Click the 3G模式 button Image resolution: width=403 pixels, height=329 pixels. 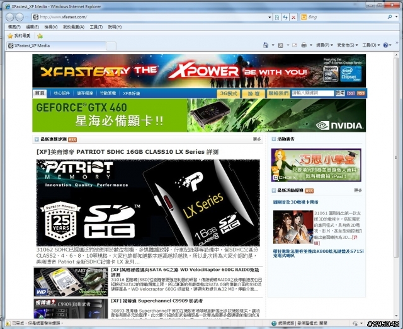coord(229,93)
